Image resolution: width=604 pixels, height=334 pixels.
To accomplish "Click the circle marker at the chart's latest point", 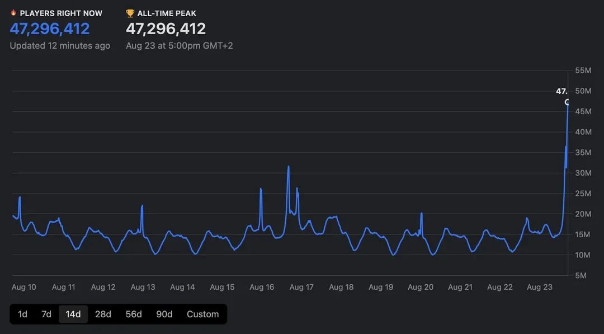I will [x=568, y=102].
